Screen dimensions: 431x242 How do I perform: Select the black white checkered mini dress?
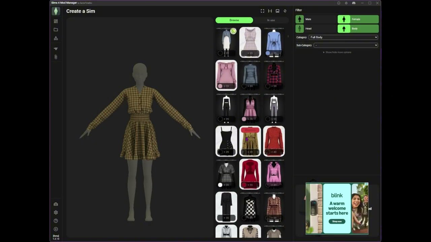pyautogui.click(x=250, y=207)
